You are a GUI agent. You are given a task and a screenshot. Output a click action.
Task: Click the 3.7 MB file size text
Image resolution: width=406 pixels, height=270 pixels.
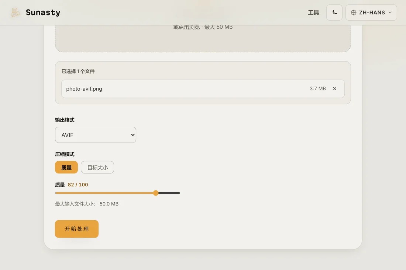(318, 89)
